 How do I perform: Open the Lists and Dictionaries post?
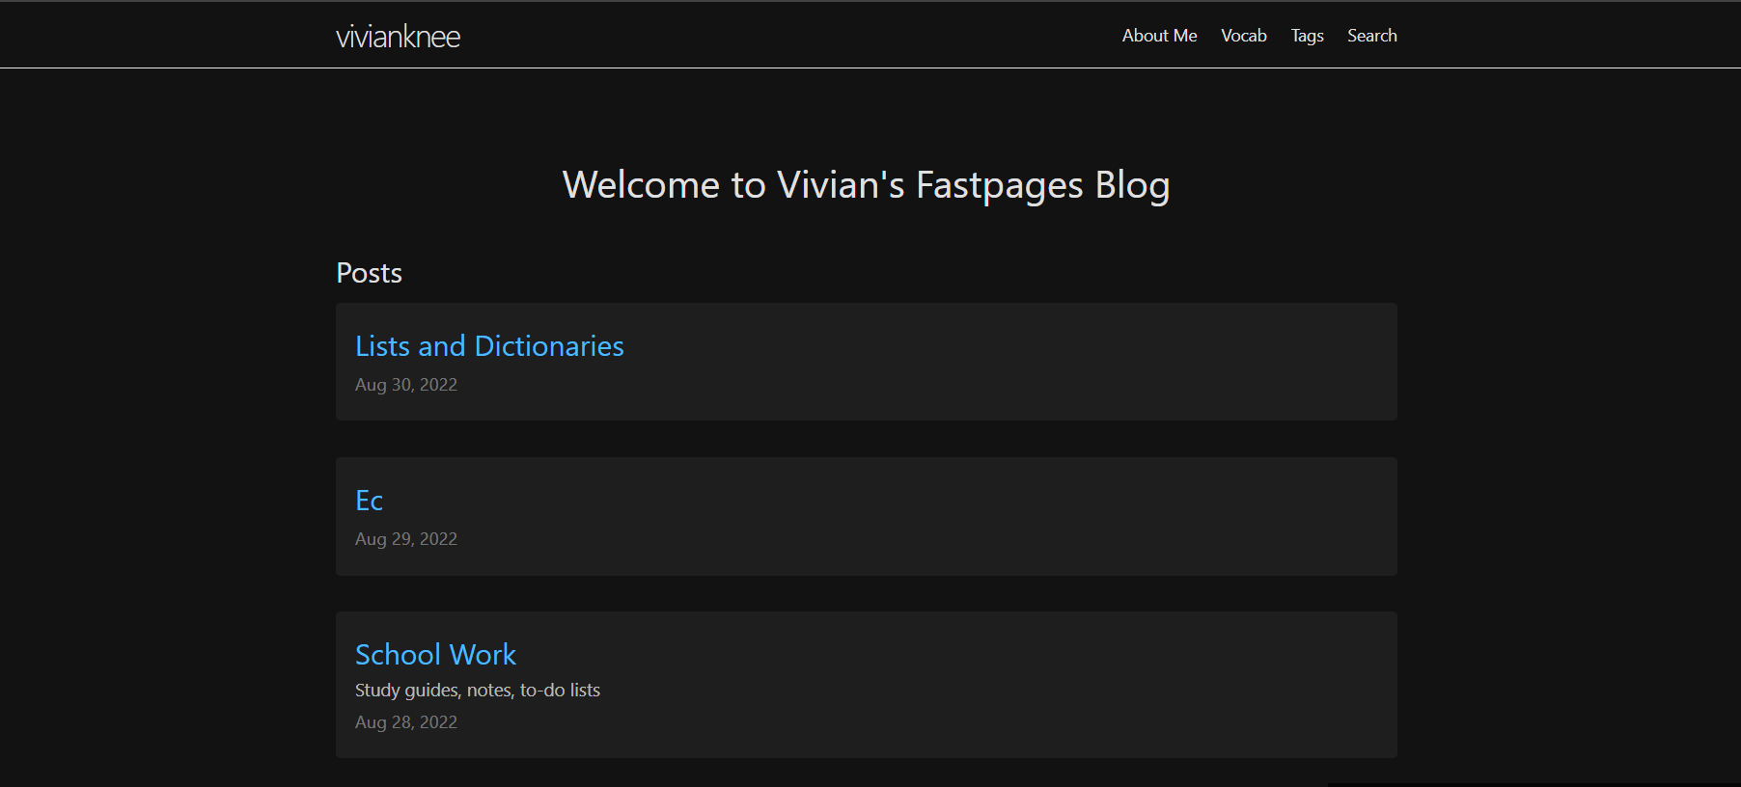coord(489,345)
